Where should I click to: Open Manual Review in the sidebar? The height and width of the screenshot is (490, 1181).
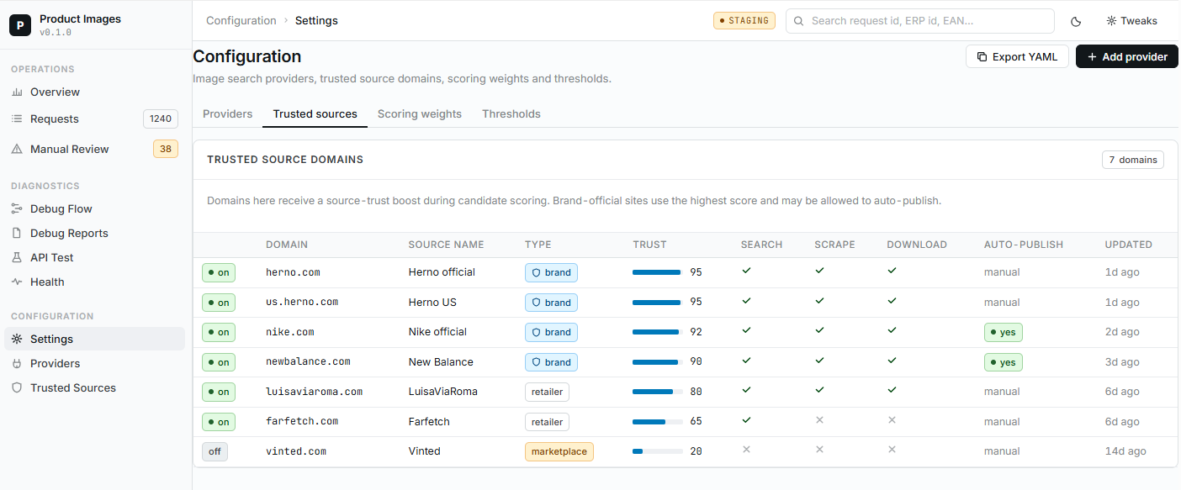tap(94, 150)
